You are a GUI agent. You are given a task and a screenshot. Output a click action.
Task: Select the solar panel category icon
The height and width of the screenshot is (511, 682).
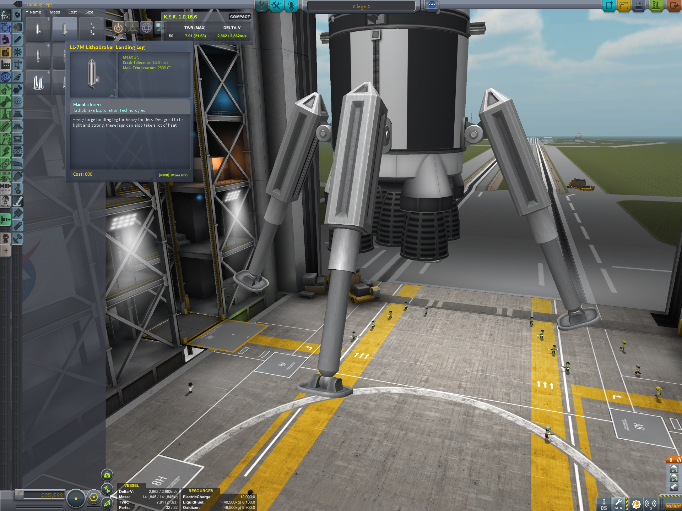click(x=17, y=214)
